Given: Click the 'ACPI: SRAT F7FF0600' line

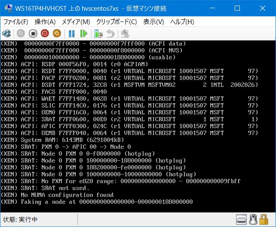Looking at the screenshot, I should pos(129,120).
